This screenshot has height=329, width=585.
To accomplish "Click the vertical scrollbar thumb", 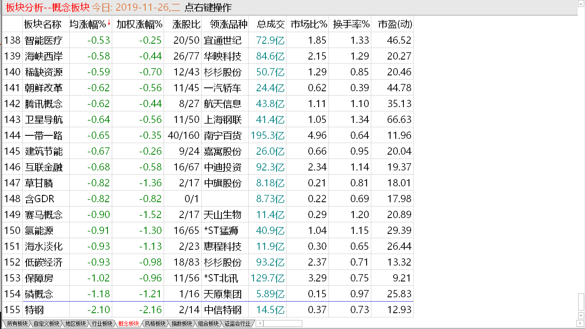I will click(x=581, y=303).
